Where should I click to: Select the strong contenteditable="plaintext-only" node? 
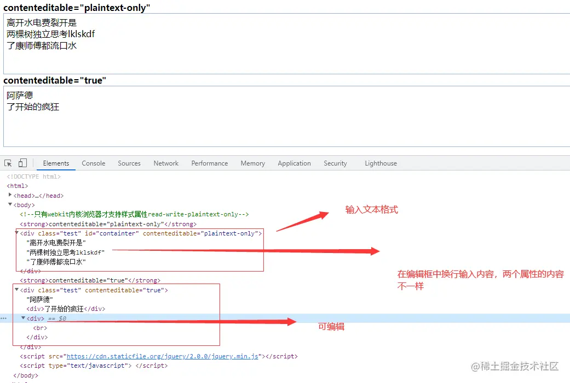tap(108, 224)
